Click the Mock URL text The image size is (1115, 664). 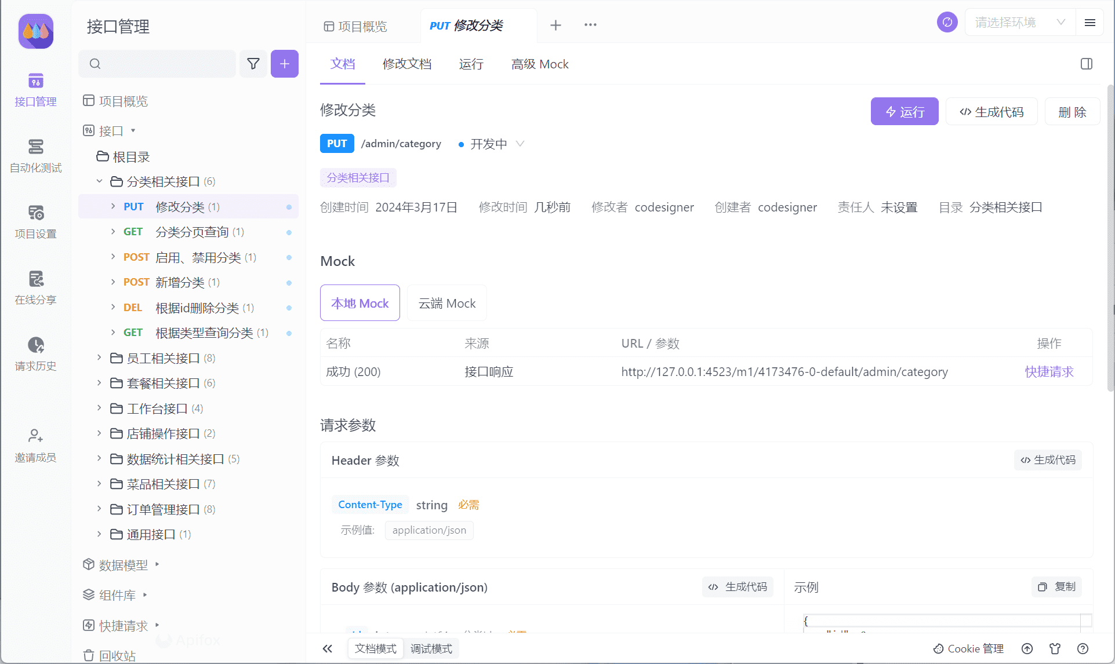pyautogui.click(x=785, y=371)
